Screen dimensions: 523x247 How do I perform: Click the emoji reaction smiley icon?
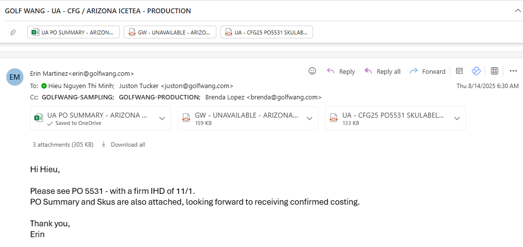click(312, 71)
